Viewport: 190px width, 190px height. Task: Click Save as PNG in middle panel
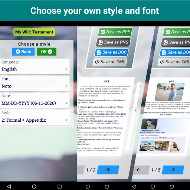point(113,42)
